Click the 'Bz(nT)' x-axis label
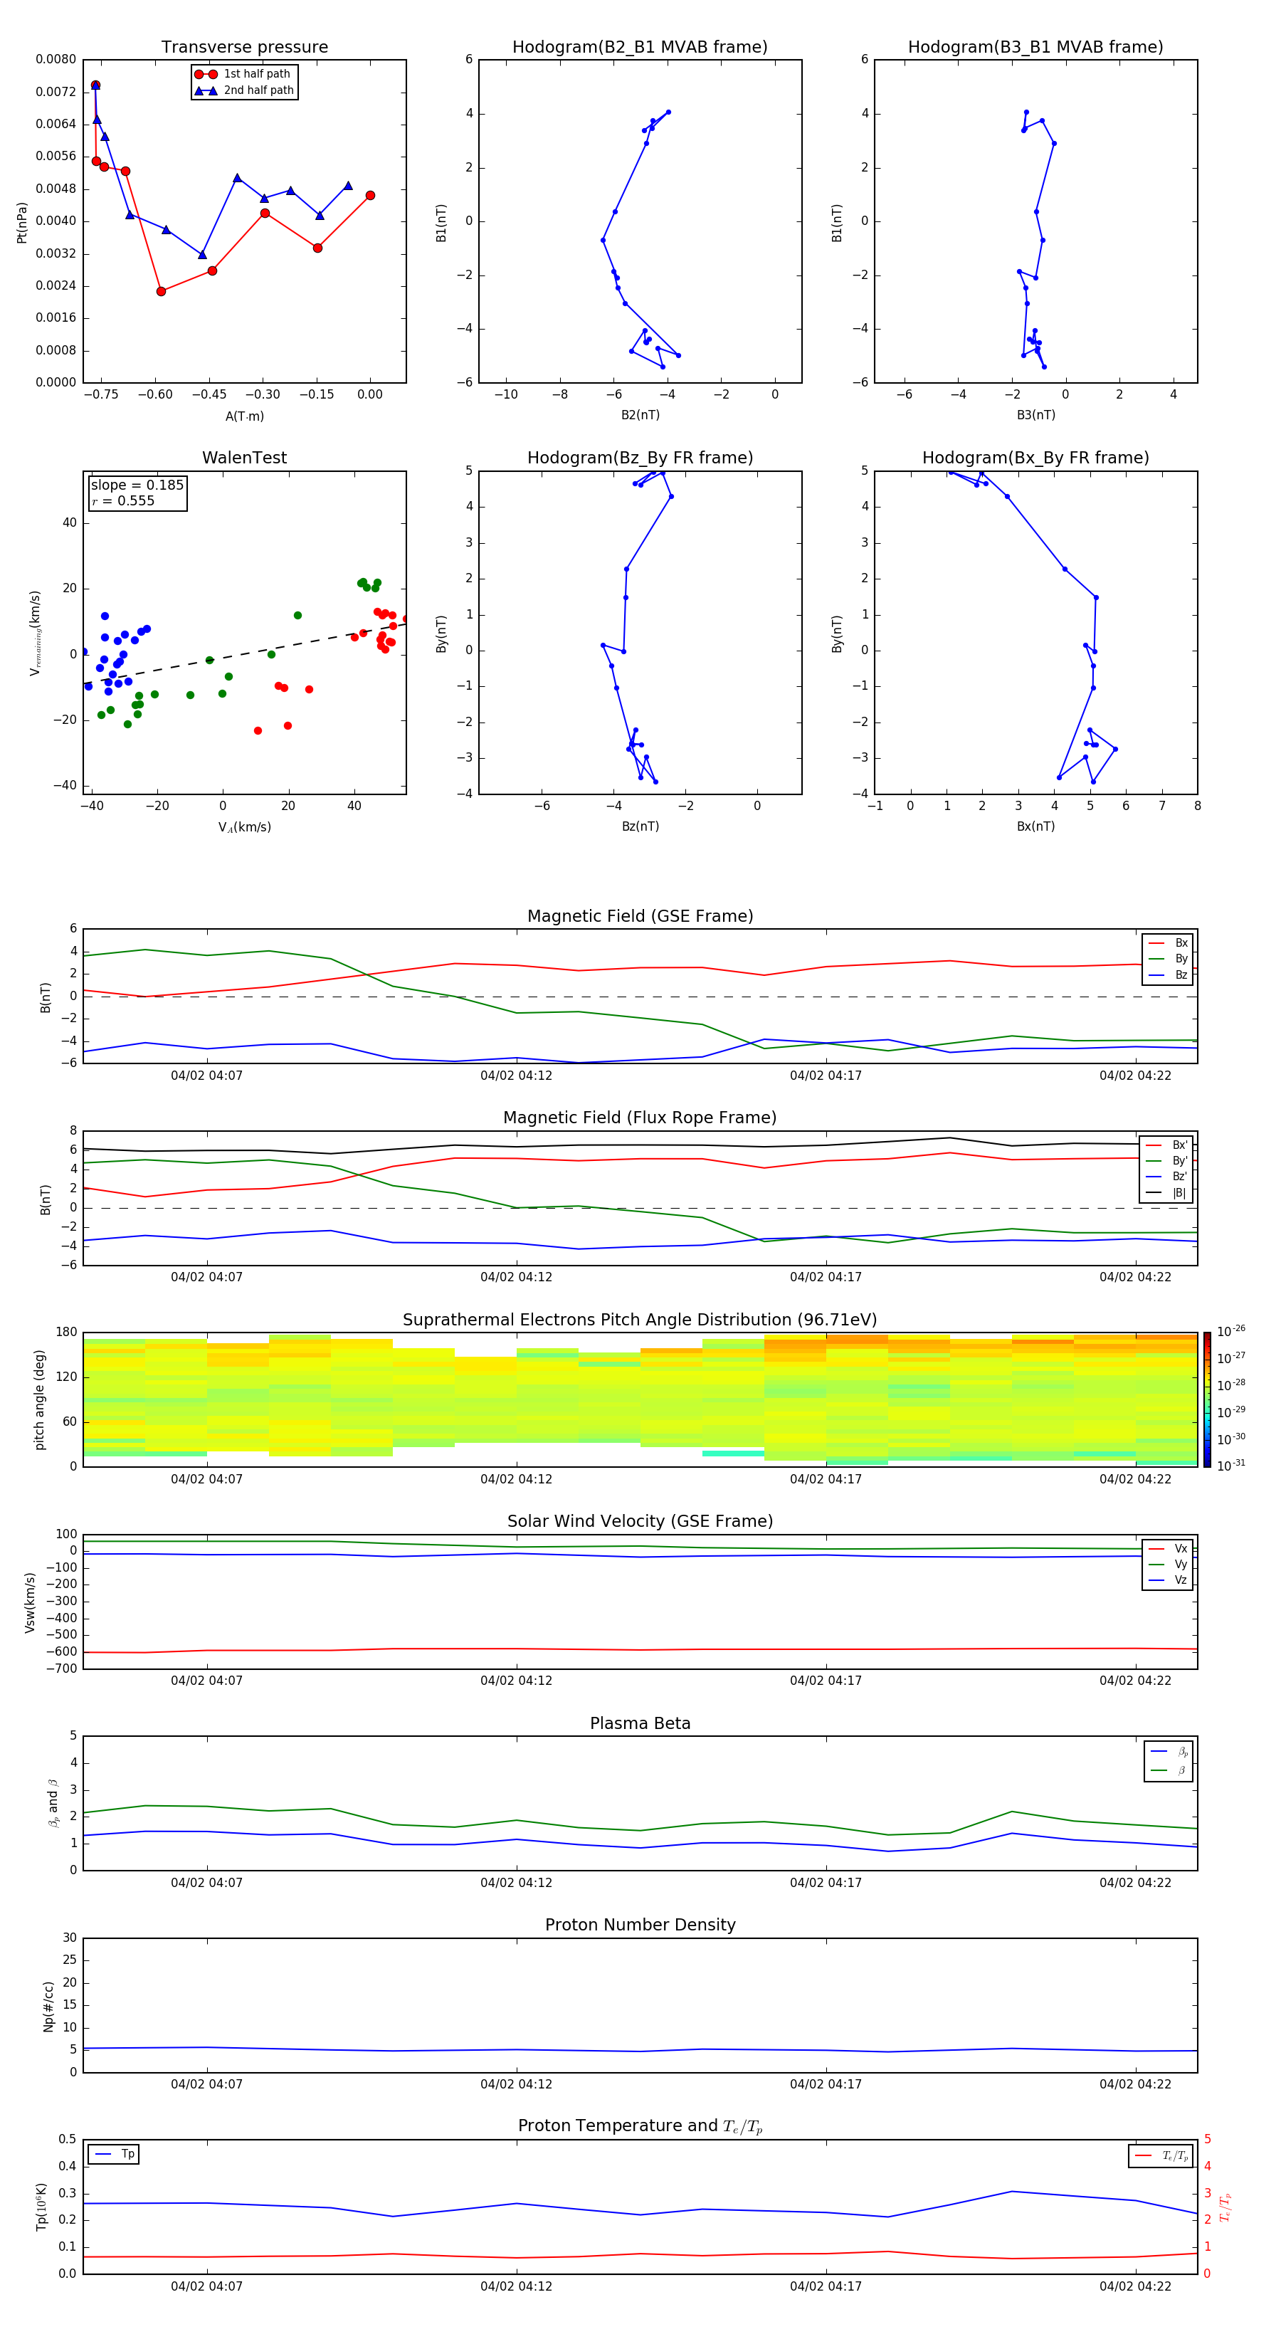This screenshot has width=1281, height=2349. click(640, 827)
